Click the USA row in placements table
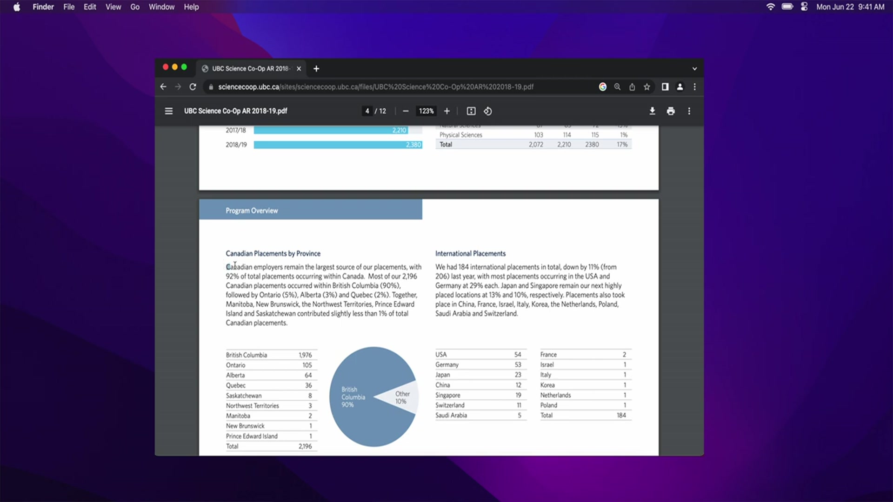 pos(481,355)
